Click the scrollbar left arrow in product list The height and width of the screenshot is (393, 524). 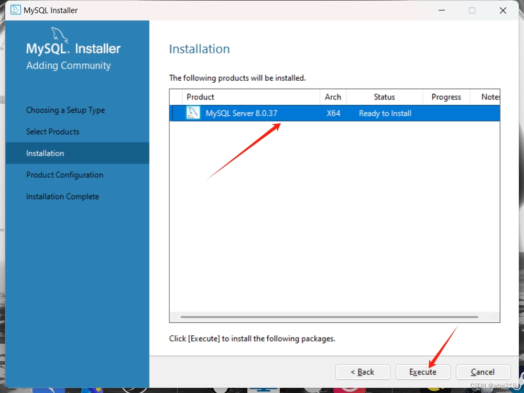[x=174, y=316]
